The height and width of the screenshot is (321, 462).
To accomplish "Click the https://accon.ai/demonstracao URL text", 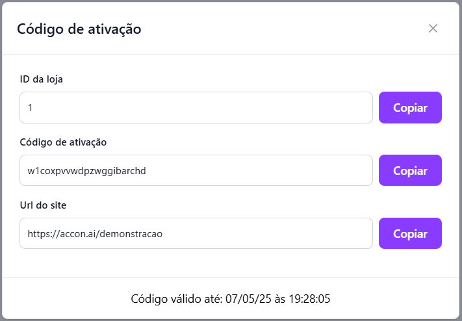I will 95,234.
